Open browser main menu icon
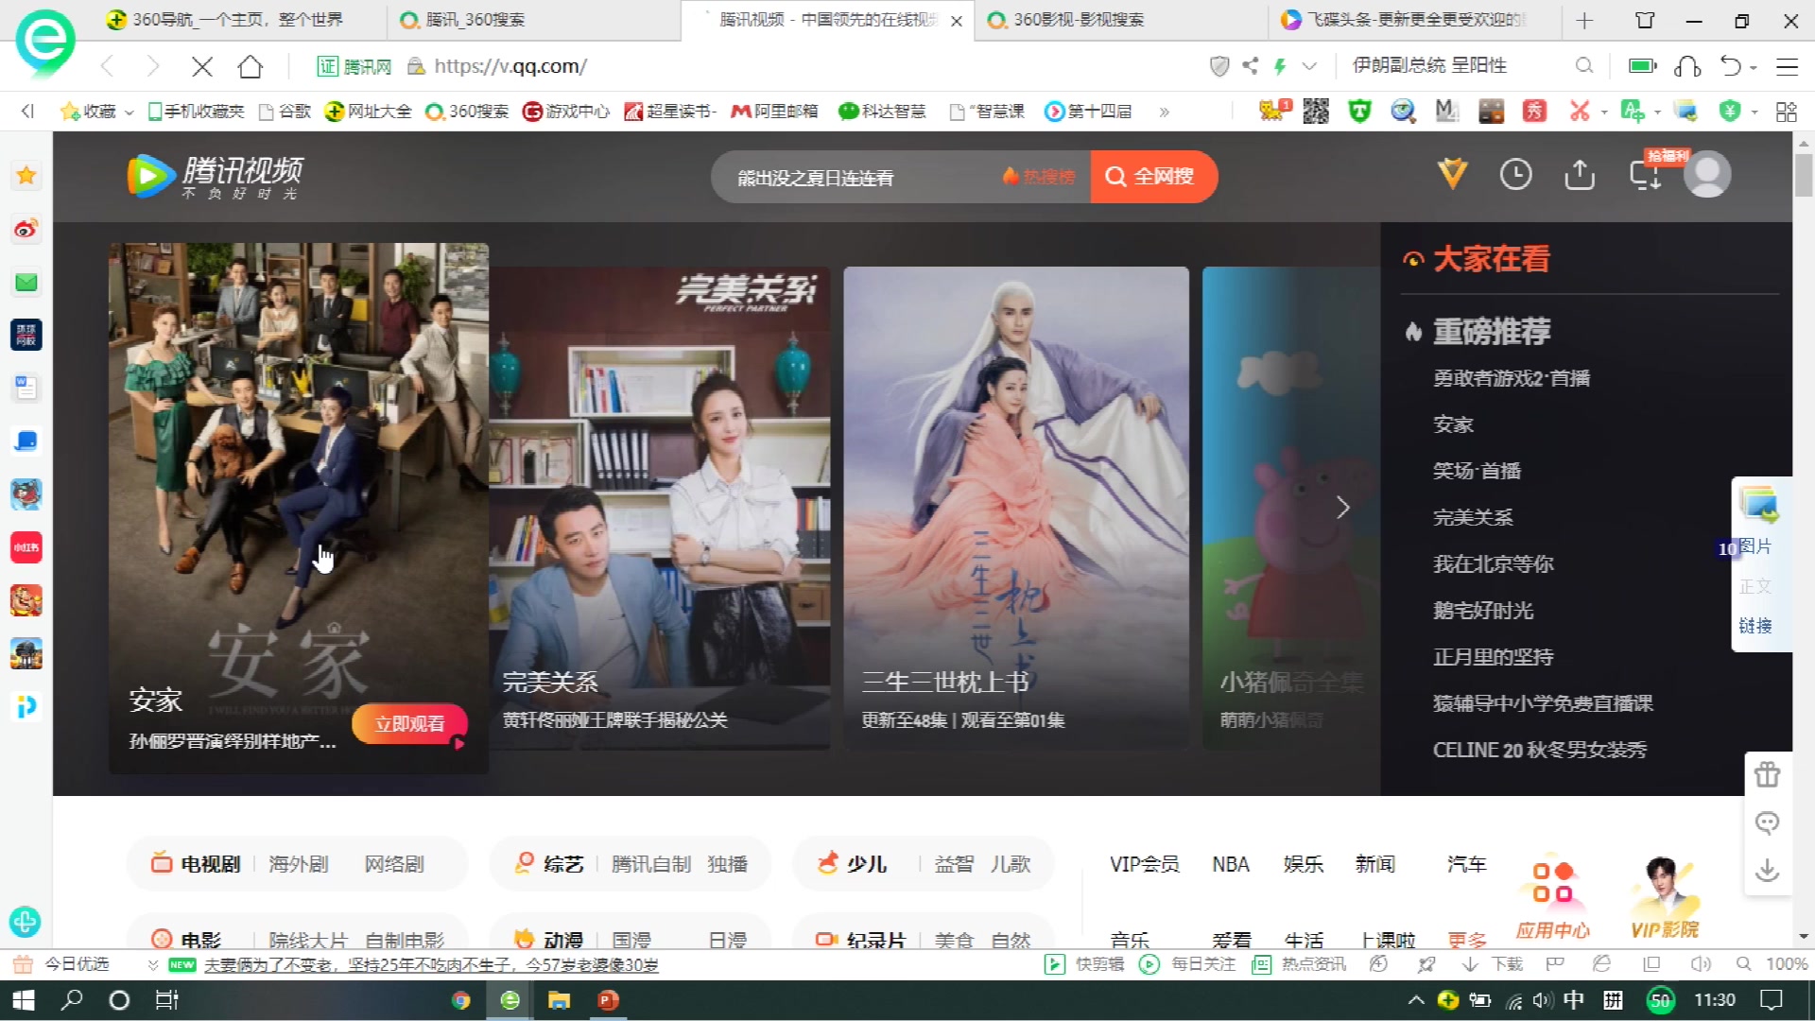Screen dimensions: 1815x1021 coord(1787,66)
